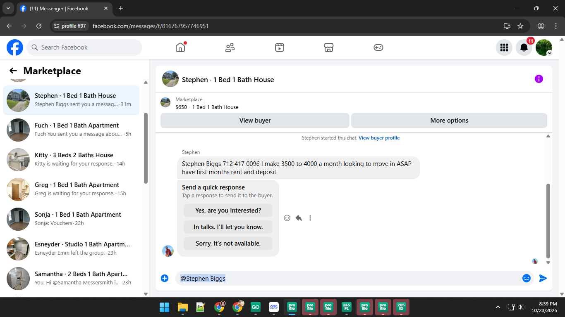Image resolution: width=565 pixels, height=317 pixels.
Task: Open Kitty's 3 Beds 2 Baths House chat
Action: [x=72, y=160]
